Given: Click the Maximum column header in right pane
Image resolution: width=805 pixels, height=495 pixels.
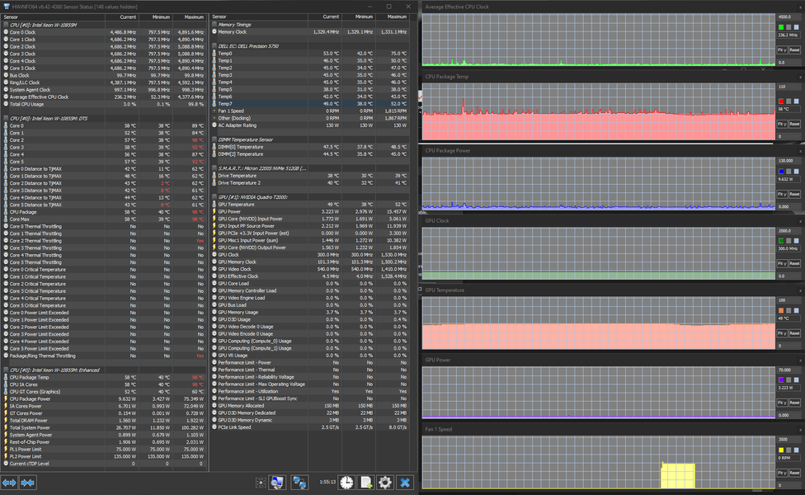Looking at the screenshot, I should pyautogui.click(x=393, y=17).
